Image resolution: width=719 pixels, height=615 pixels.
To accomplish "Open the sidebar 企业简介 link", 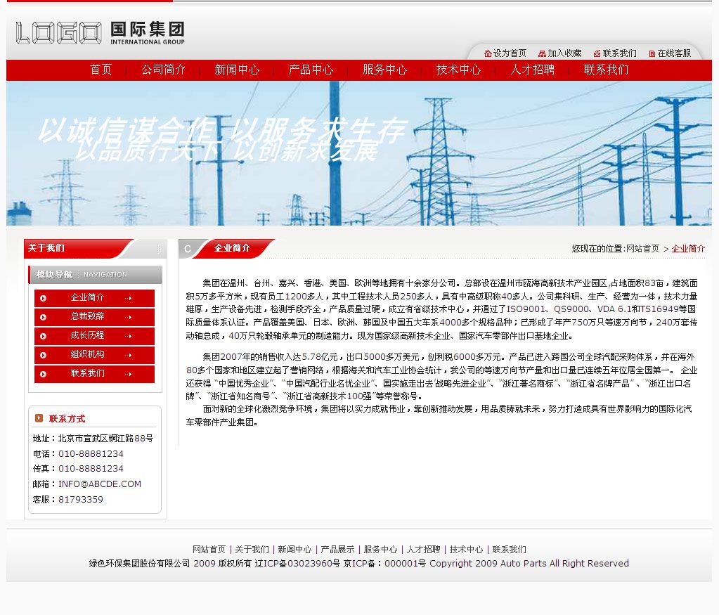I will point(88,297).
